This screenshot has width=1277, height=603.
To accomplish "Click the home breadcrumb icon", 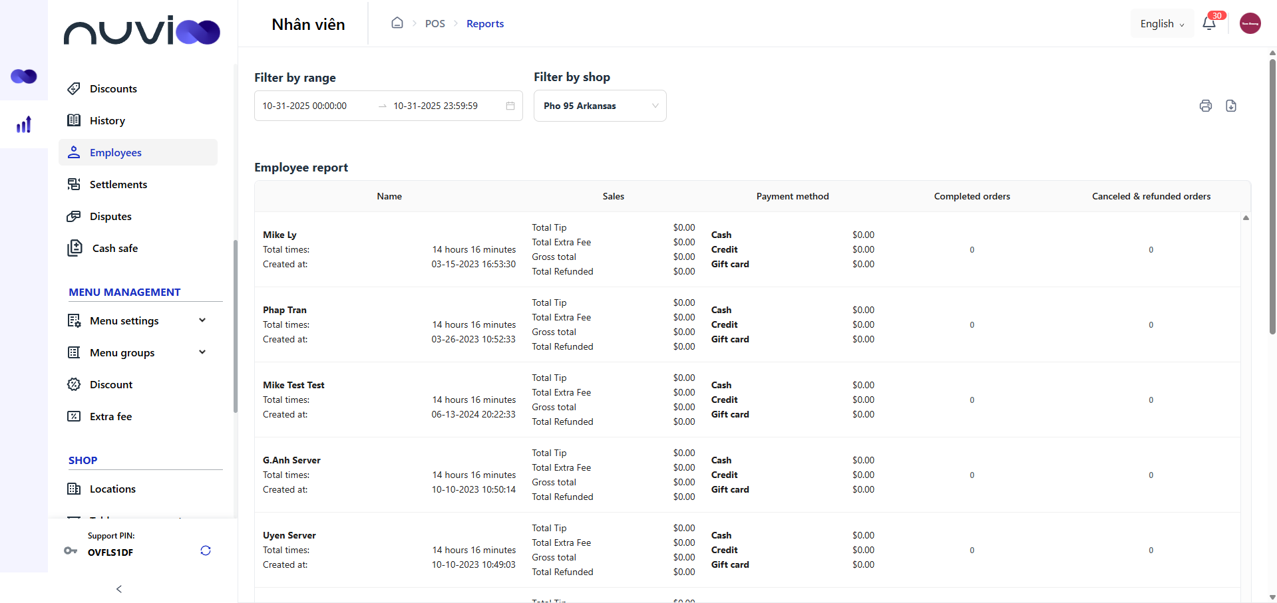I will (x=397, y=22).
